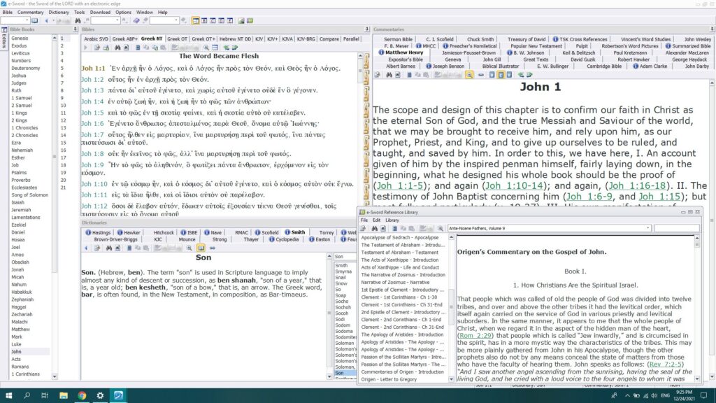Viewport: 716px width, 403px height.
Task: Select Matthew in Bible Books list
Action: [20, 330]
